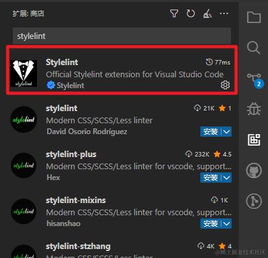Screen dimensions: 268x258
Task: Clear extension search results icon
Action: (x=207, y=13)
